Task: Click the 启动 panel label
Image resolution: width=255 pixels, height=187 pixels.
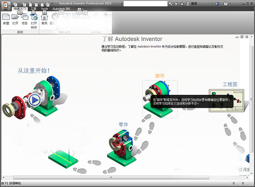Action: click(20, 32)
